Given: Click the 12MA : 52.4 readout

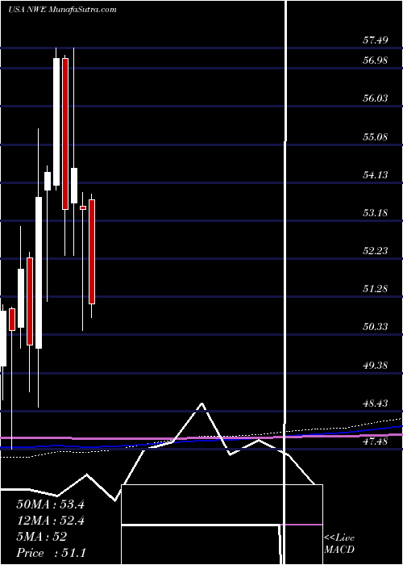Looking at the screenshot, I should [x=50, y=521].
